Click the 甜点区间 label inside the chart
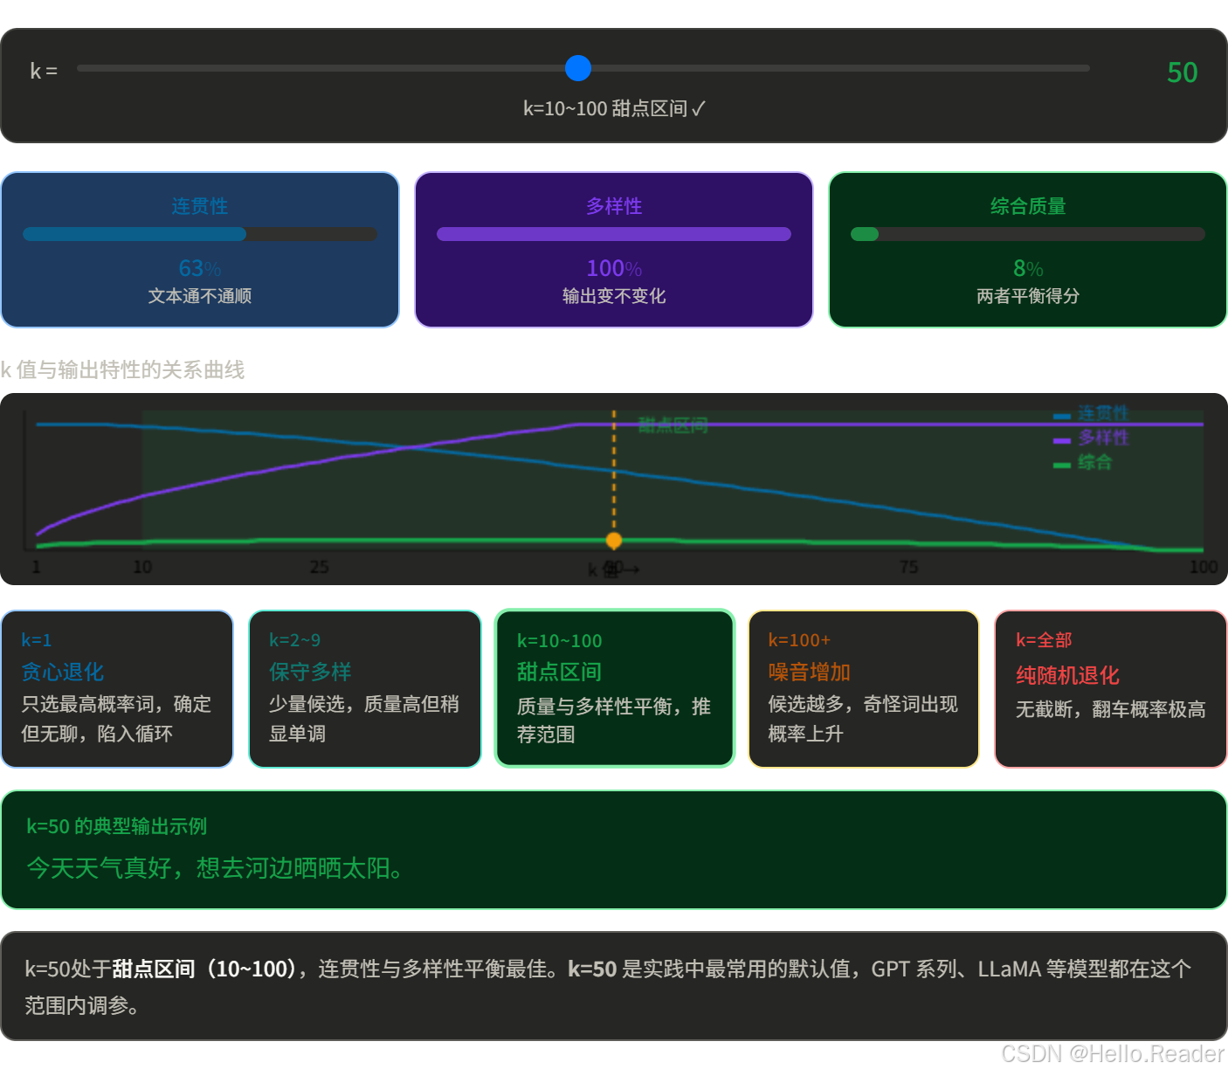The width and height of the screenshot is (1228, 1076). click(673, 425)
